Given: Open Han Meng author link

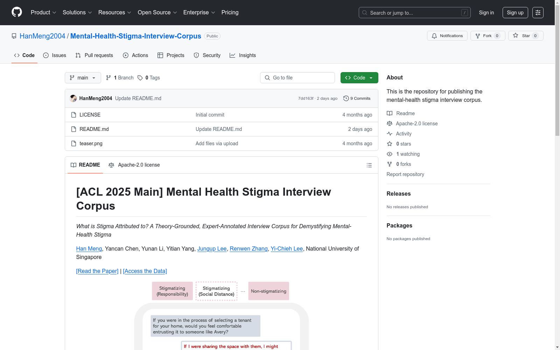Looking at the screenshot, I should tap(89, 248).
